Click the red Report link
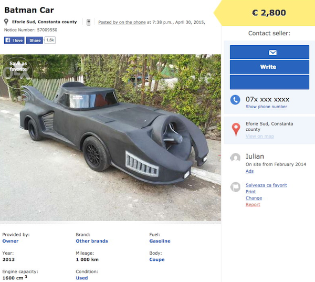Image resolution: width=315 pixels, height=282 pixels. tap(253, 204)
